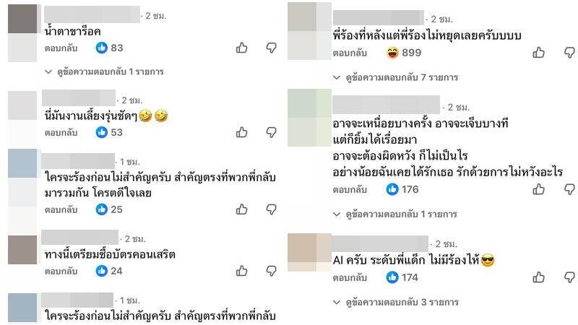Expand 1 reply under "น้ำตาขาร็อค" comment
This screenshot has width=578, height=325.
(104, 71)
